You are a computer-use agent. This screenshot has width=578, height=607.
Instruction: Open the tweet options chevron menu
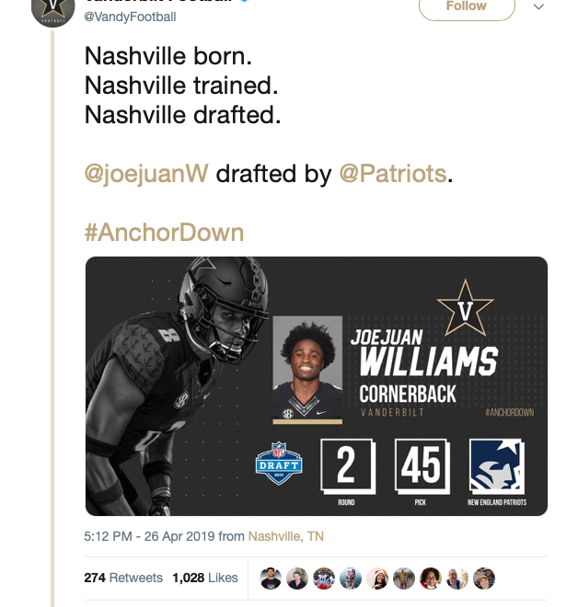[x=539, y=7]
